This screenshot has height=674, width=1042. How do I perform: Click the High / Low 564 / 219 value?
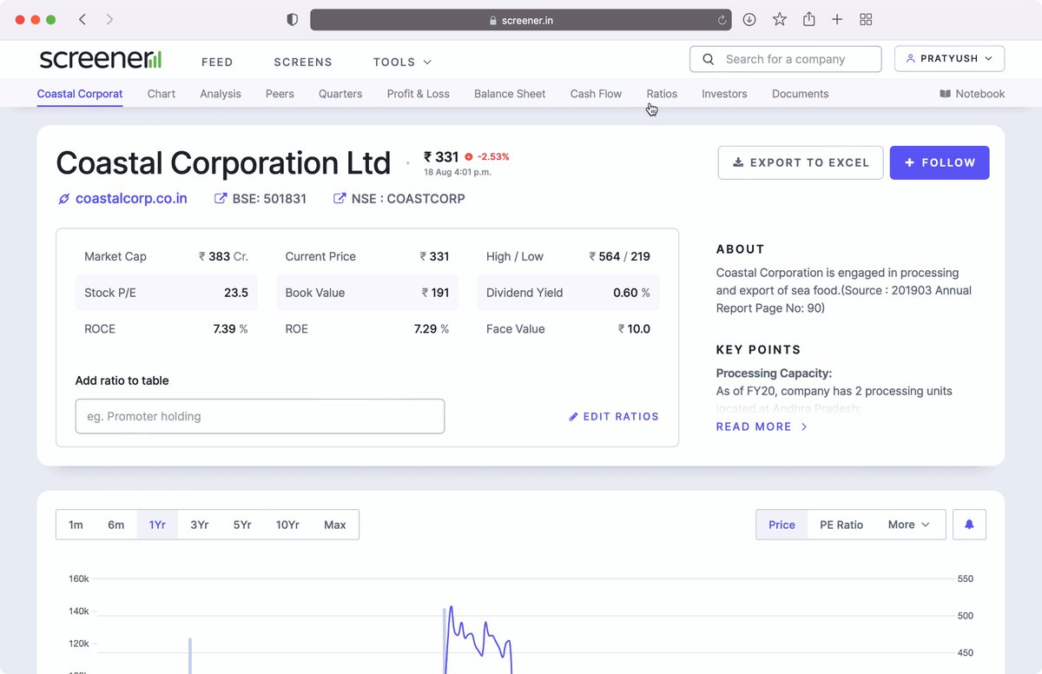coord(620,256)
